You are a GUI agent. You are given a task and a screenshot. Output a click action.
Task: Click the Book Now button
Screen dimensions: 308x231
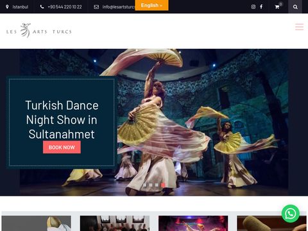(x=62, y=147)
